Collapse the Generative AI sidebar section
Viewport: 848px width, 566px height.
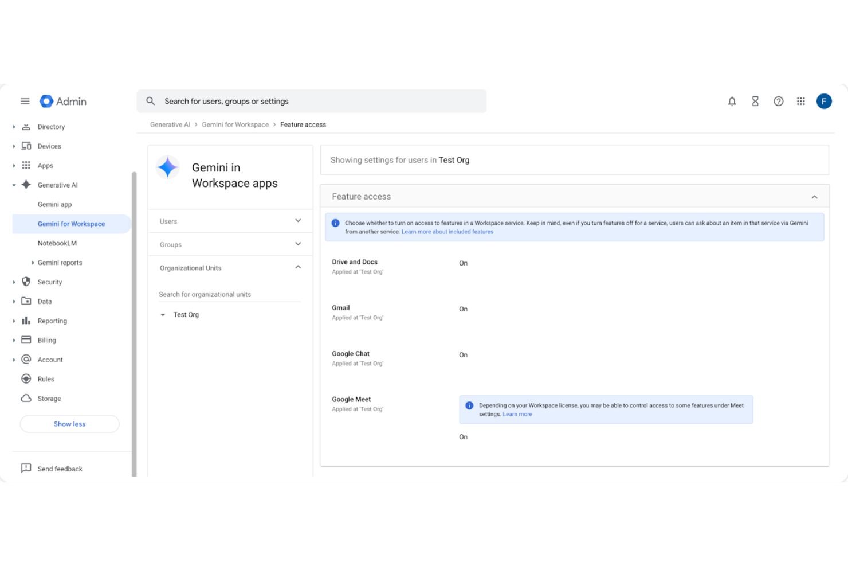click(x=14, y=185)
